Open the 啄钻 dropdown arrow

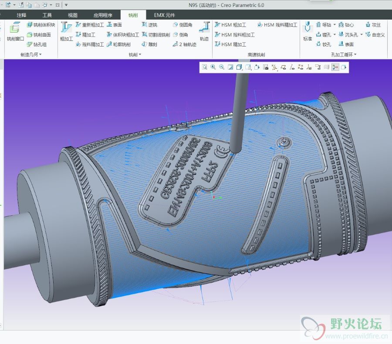[x=335, y=25]
